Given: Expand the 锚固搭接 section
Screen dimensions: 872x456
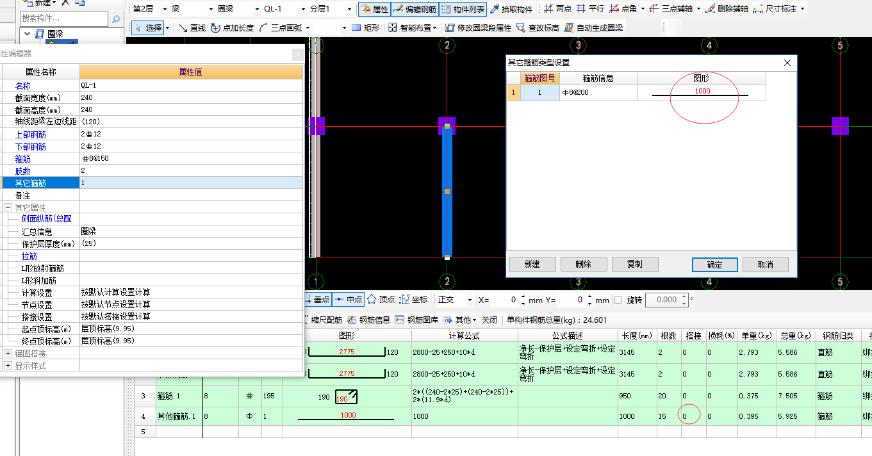Looking at the screenshot, I should pyautogui.click(x=8, y=354).
